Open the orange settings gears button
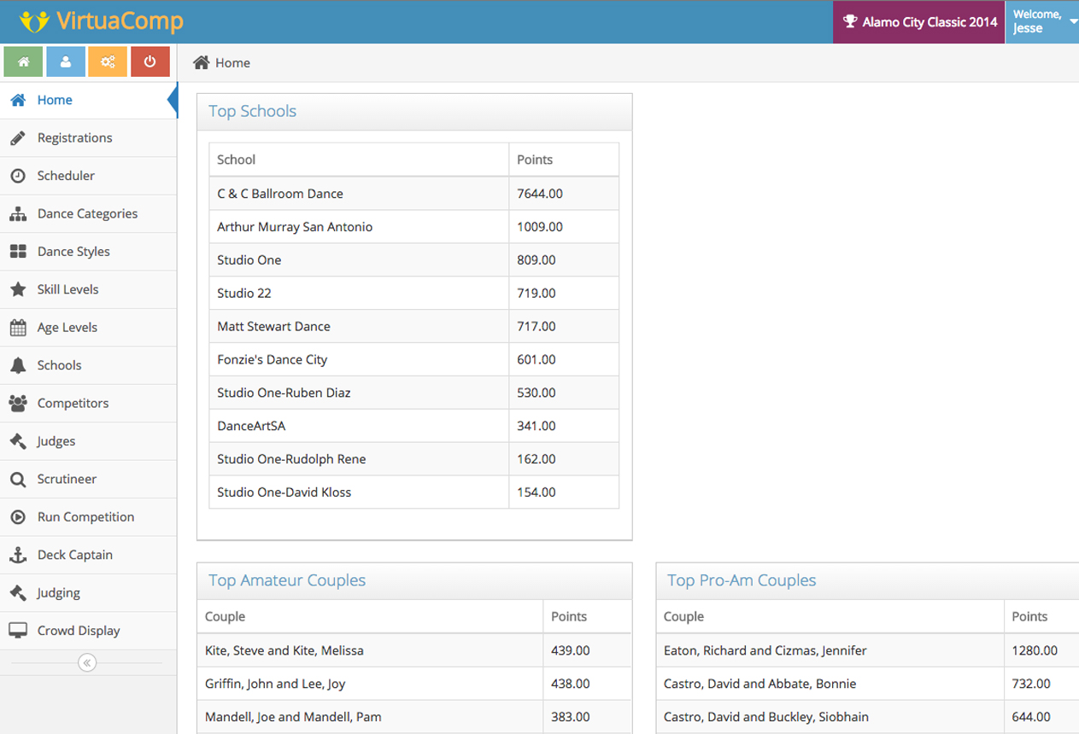1079x734 pixels. [x=108, y=61]
